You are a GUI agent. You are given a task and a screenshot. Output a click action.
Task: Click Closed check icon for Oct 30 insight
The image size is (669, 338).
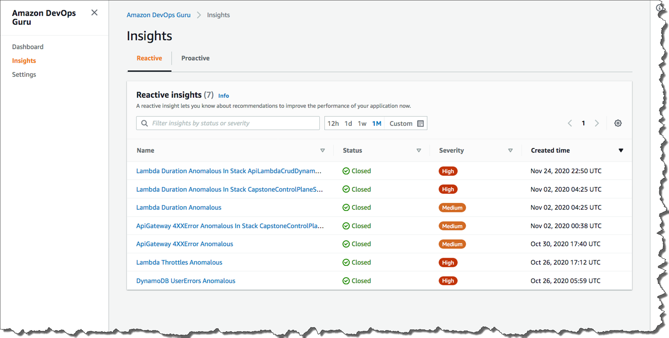(x=346, y=244)
